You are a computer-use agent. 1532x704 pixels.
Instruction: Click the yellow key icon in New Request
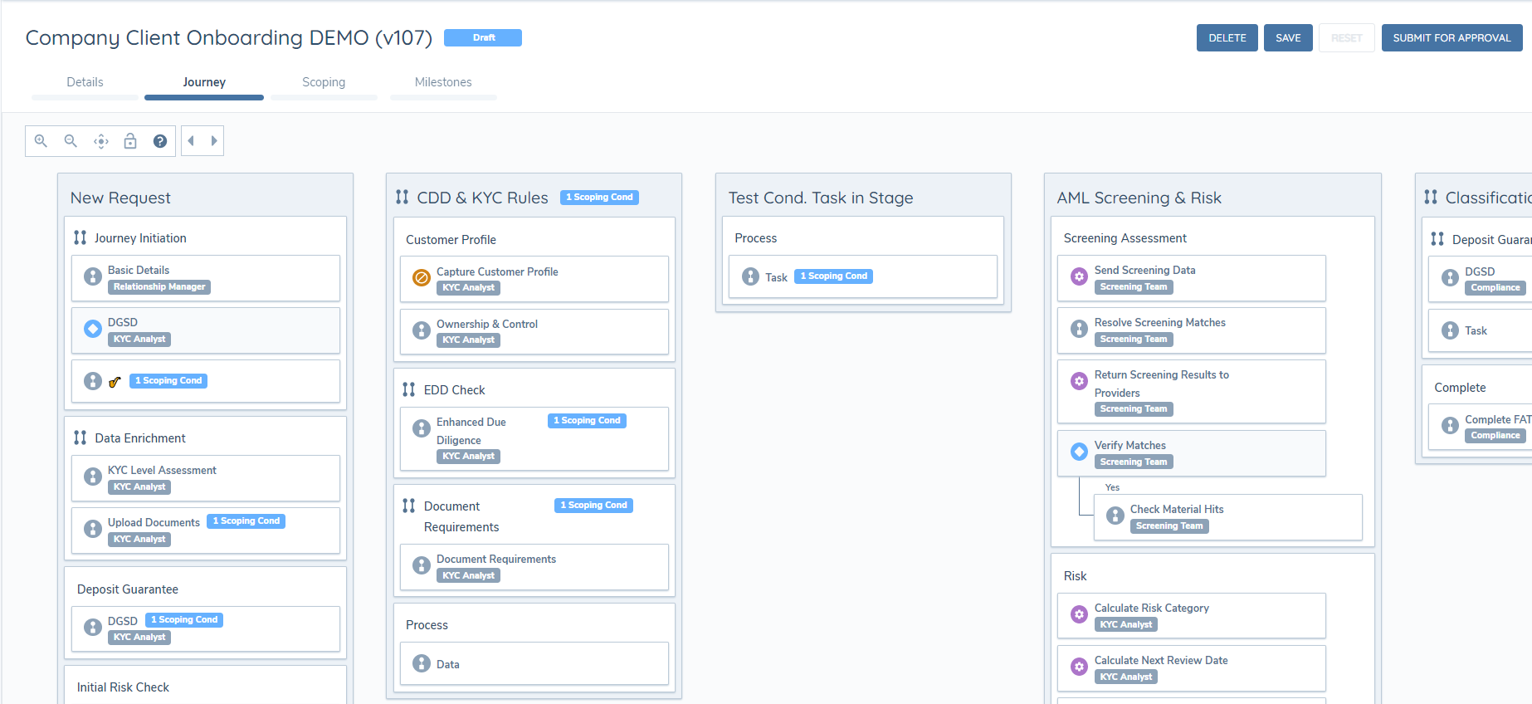(x=115, y=382)
